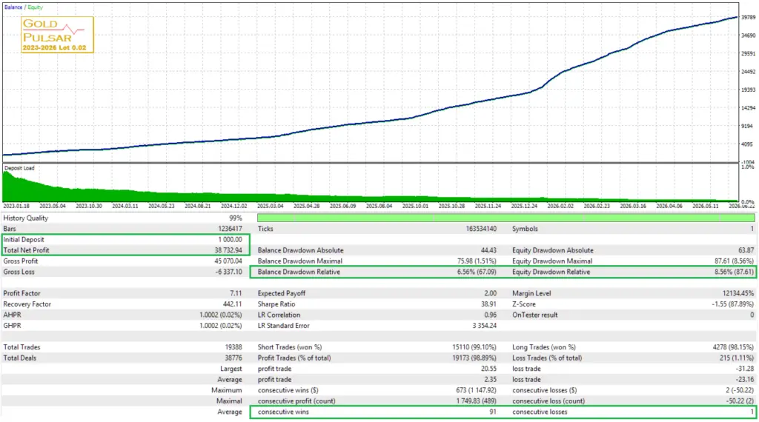This screenshot has width=759, height=422.
Task: Click the consecutive profit (count) value 1 749.83 (489)
Action: pyautogui.click(x=477, y=401)
